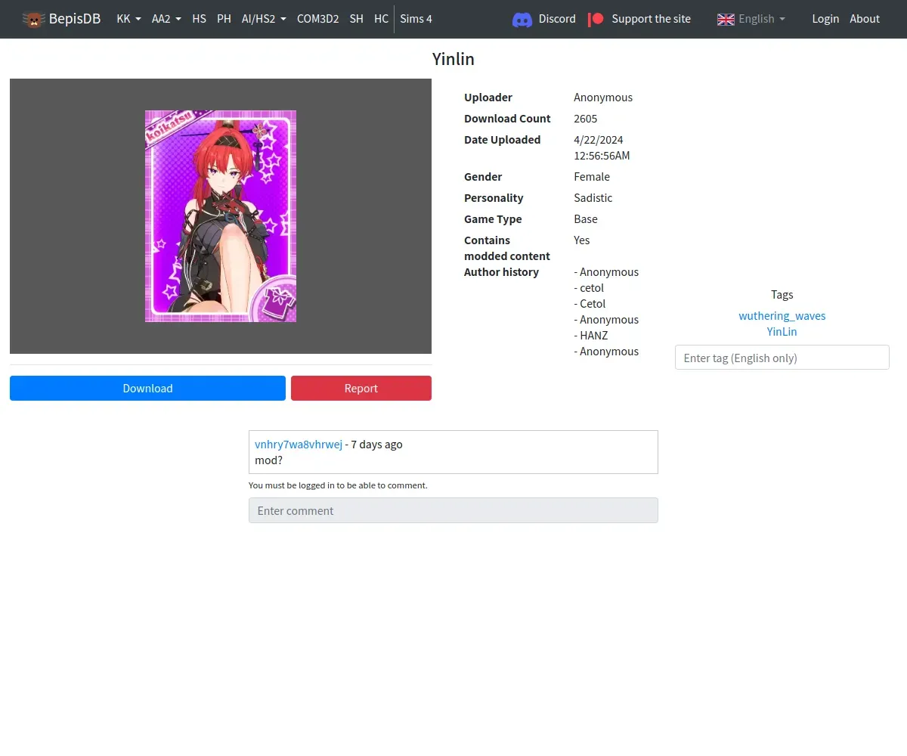The image size is (907, 756).
Task: Click the Yinlin character card image
Action: point(221,216)
